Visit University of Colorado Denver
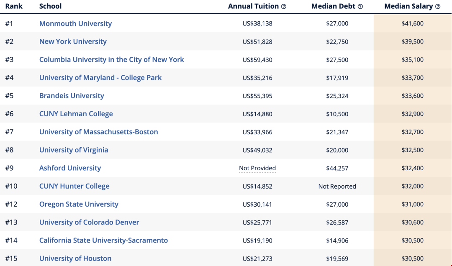The image size is (452, 266). click(x=89, y=223)
